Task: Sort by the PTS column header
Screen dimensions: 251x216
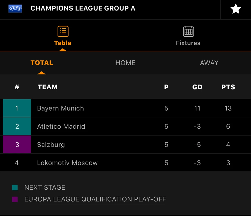Action: click(228, 87)
